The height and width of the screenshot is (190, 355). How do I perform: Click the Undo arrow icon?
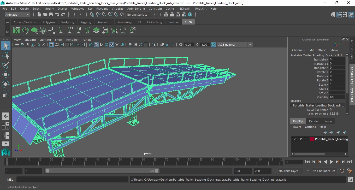(x=57, y=15)
